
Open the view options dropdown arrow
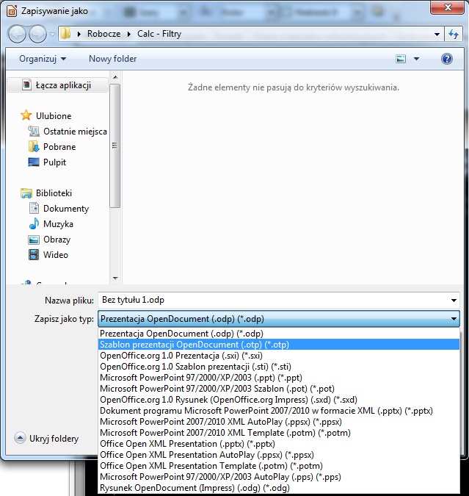417,59
